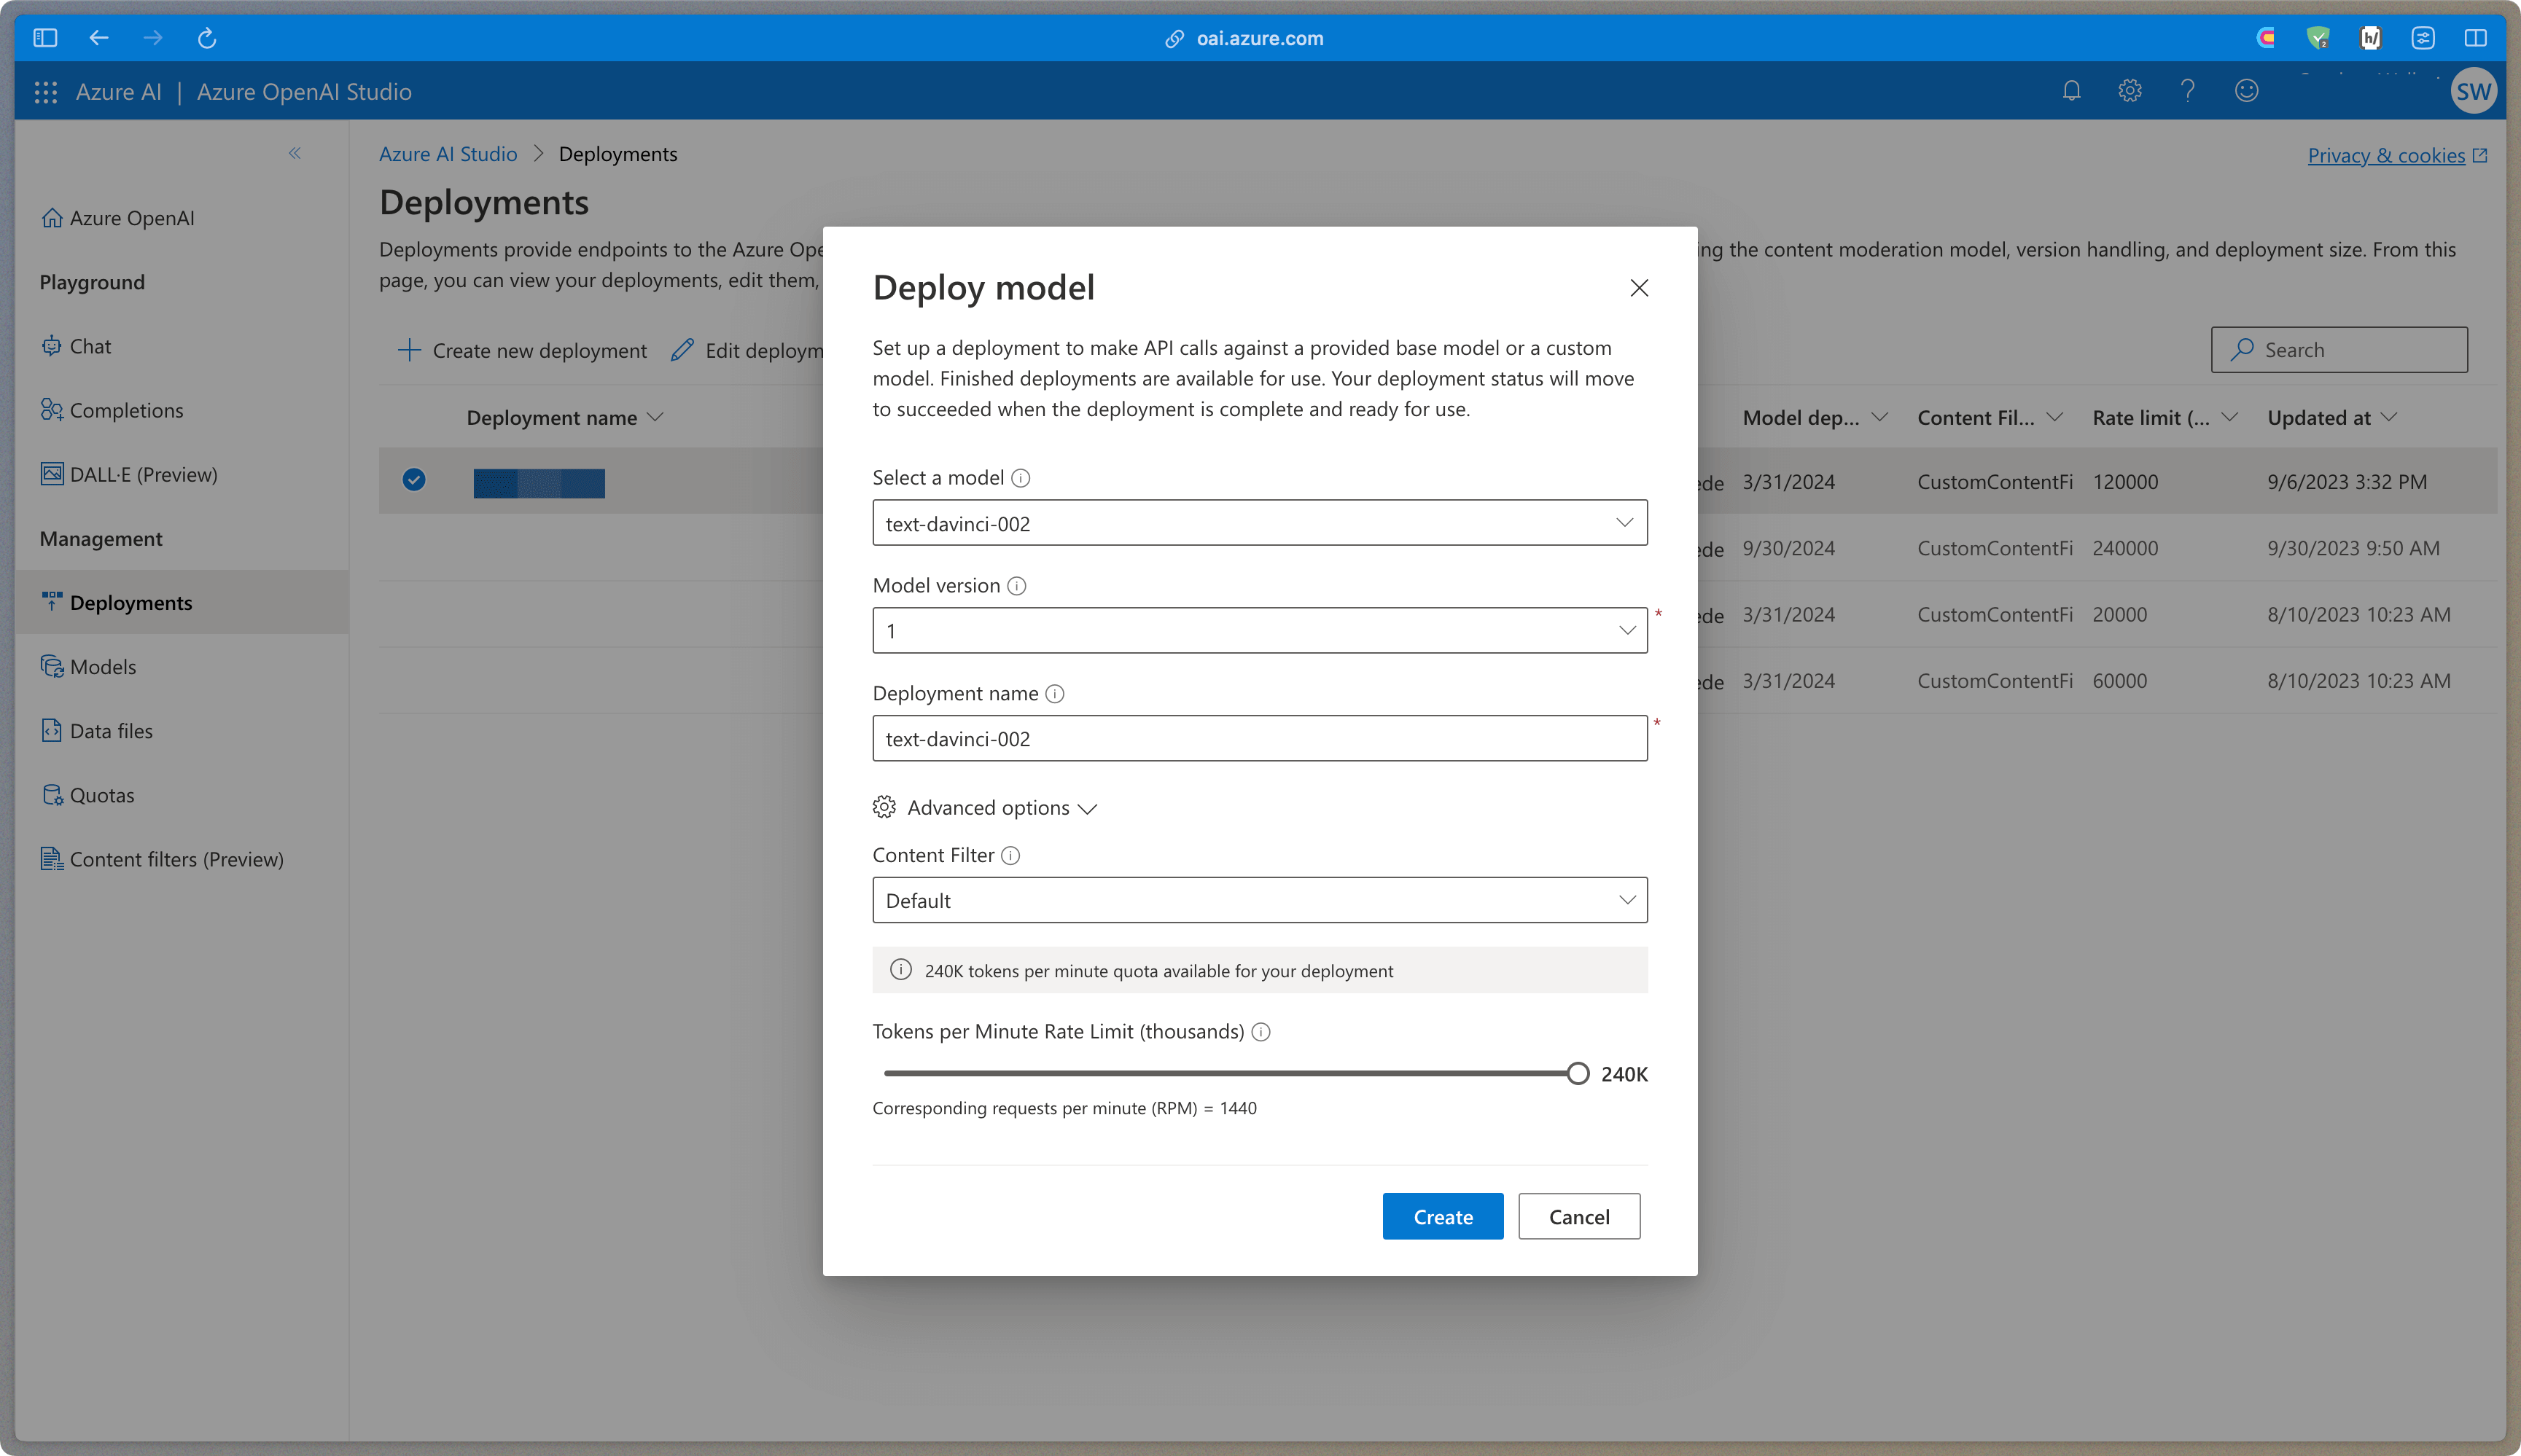Go to Models in the sidebar

coord(102,667)
